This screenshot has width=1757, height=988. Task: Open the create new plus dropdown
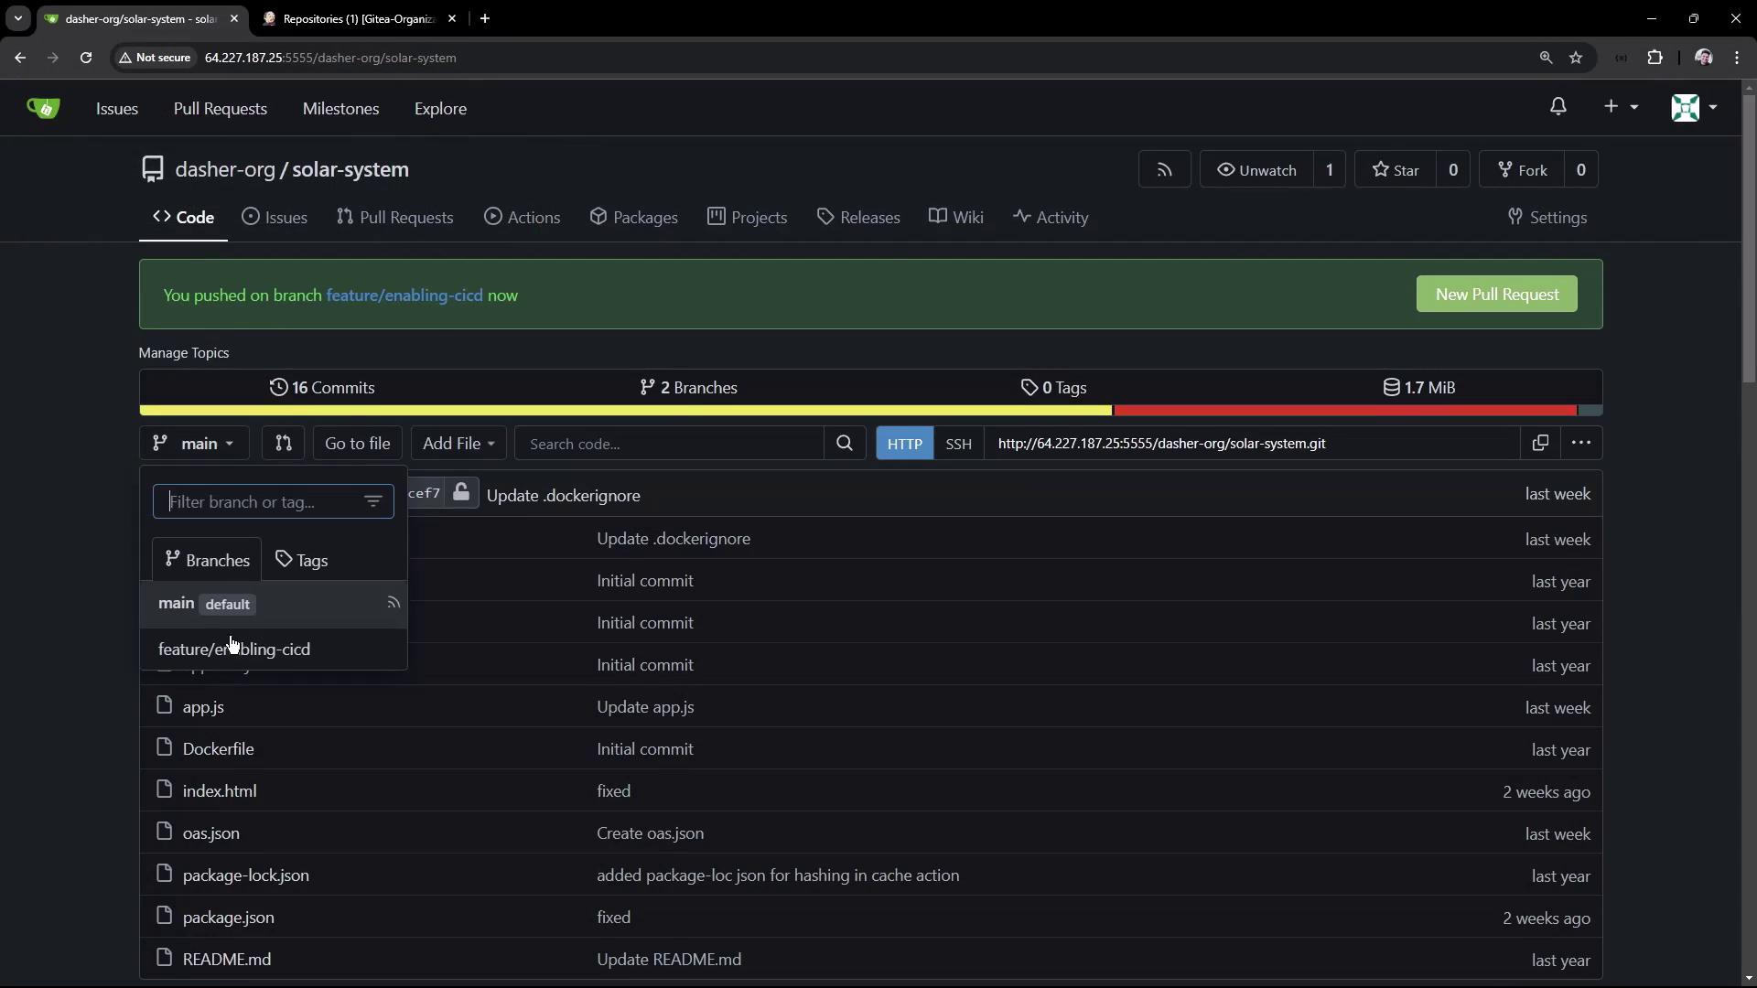coord(1620,107)
